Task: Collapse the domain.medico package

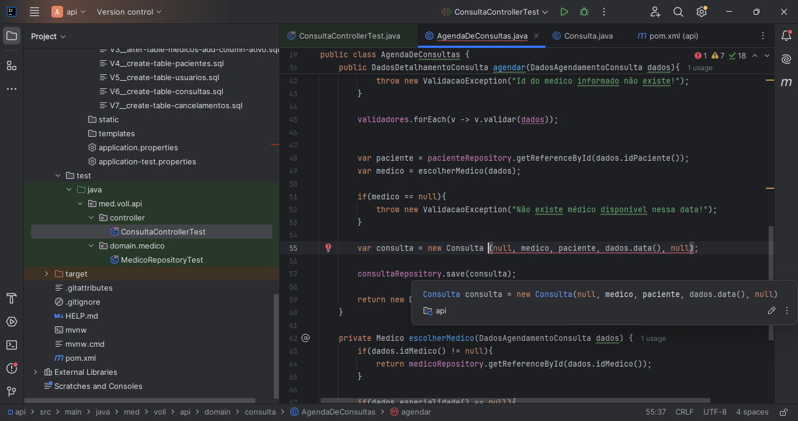Action: pos(91,246)
